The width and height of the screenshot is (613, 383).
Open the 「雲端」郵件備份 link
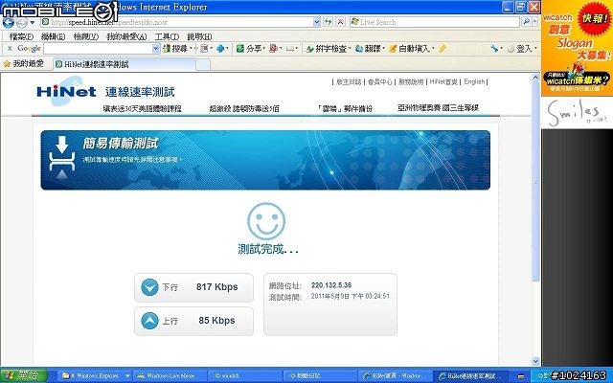pos(345,108)
